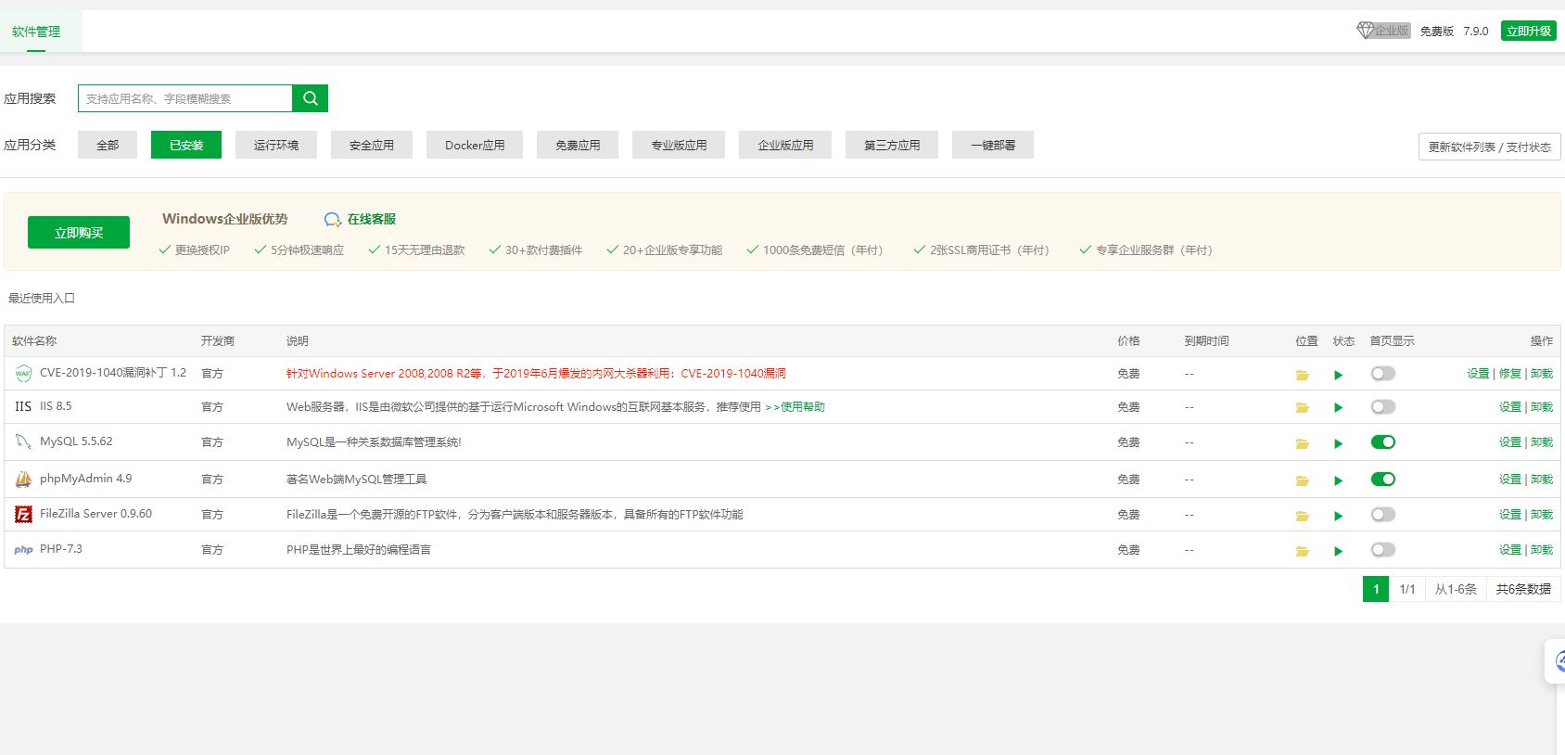The width and height of the screenshot is (1565, 755).
Task: Click running status arrow for phpMyAdmin 4.9
Action: tap(1338, 480)
